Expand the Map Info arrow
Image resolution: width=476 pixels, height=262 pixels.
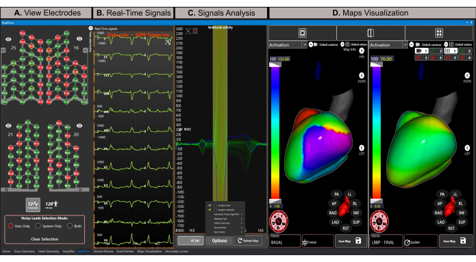(x=362, y=51)
